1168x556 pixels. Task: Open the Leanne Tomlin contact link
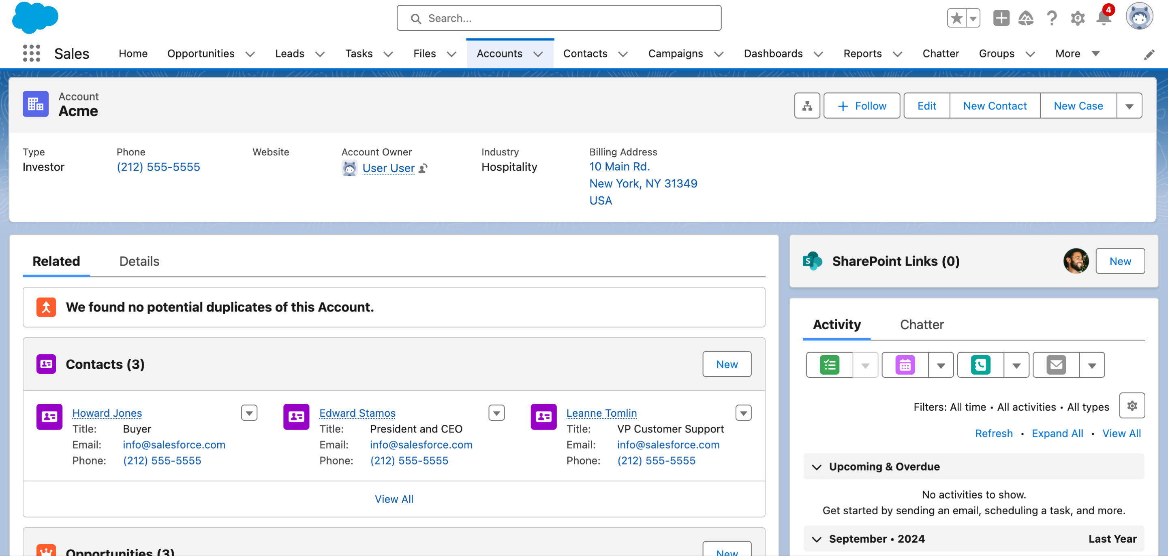point(601,413)
